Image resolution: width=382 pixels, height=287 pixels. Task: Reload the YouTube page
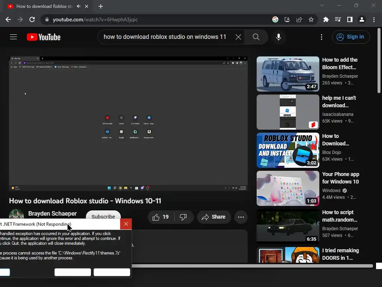32,19
